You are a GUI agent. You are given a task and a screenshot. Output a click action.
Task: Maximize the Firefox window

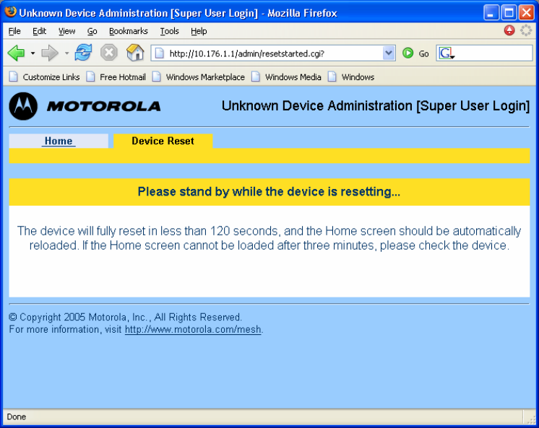click(x=509, y=13)
